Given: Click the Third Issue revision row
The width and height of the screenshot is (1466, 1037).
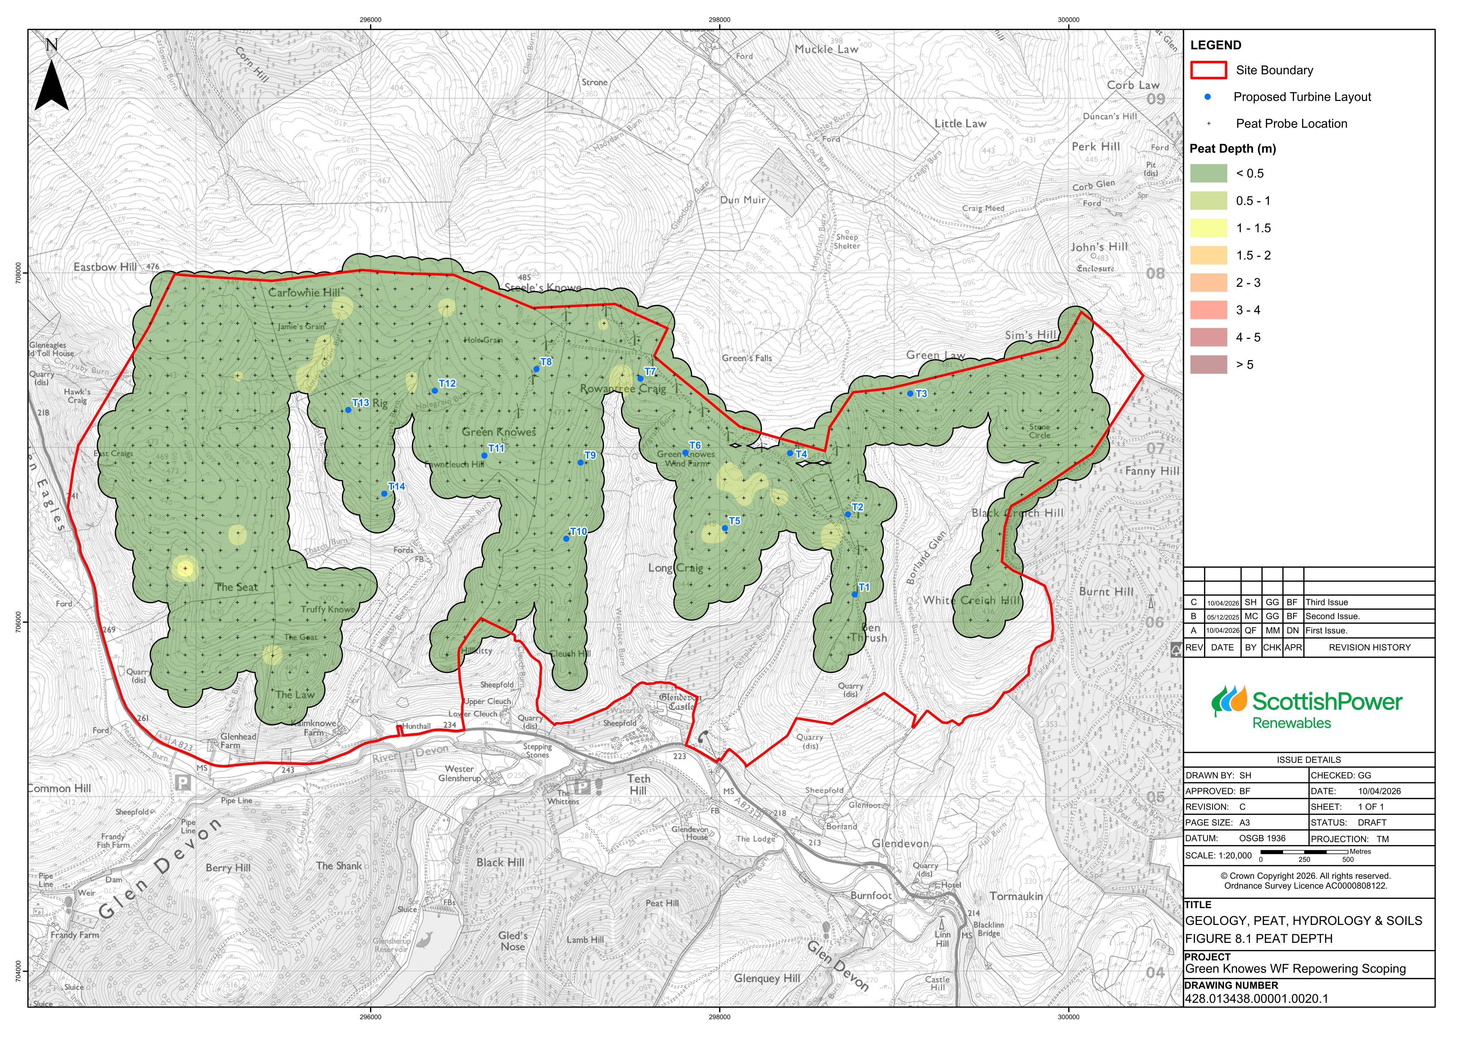Looking at the screenshot, I should [x=1309, y=602].
